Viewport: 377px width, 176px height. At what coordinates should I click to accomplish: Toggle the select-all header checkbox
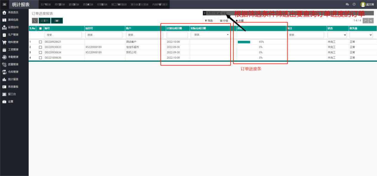[40, 28]
